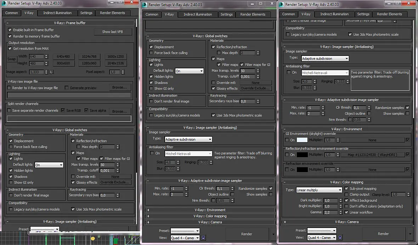The image size is (418, 245).
Task: Open Preset dropdown in middle window
Action: coord(185,230)
